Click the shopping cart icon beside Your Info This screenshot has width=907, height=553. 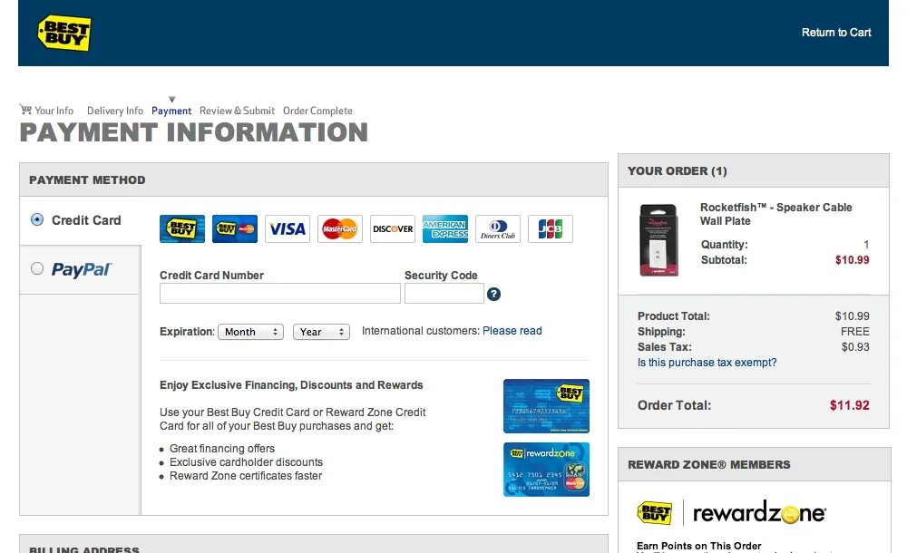pos(25,109)
